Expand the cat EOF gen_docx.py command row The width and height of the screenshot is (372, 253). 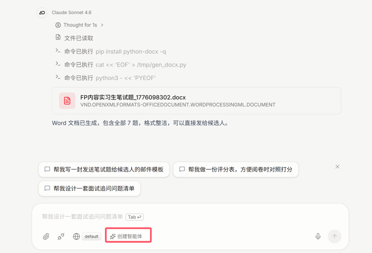tap(121, 65)
